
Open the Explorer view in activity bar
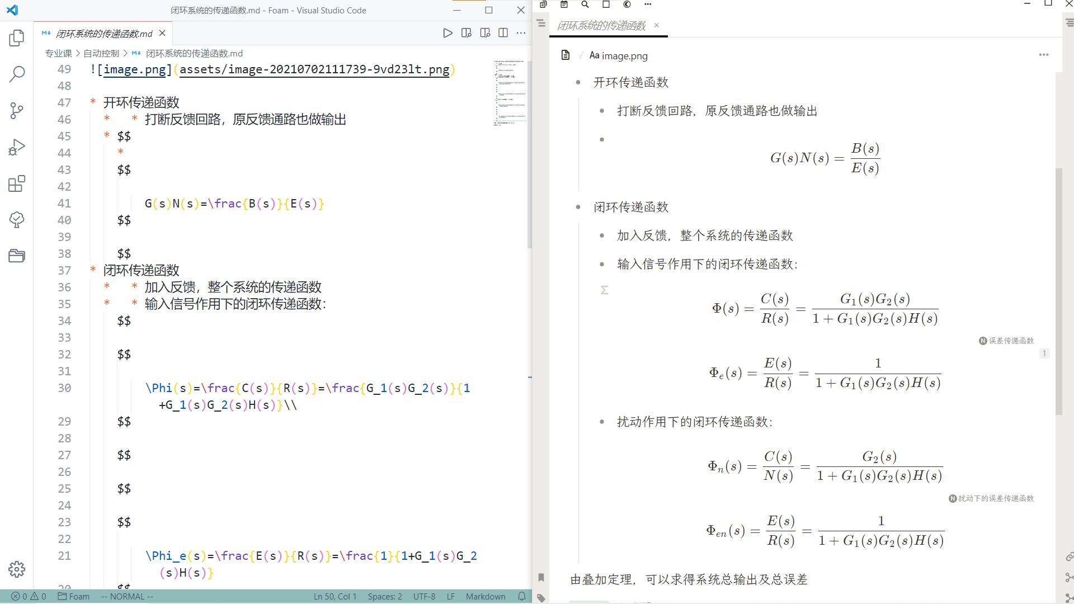pyautogui.click(x=17, y=38)
